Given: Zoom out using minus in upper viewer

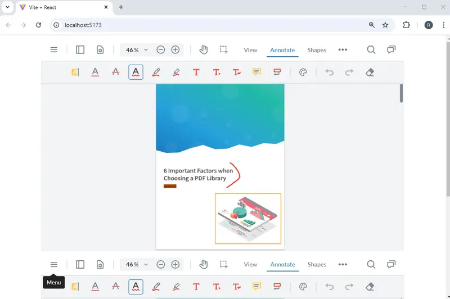Looking at the screenshot, I should pyautogui.click(x=161, y=50).
